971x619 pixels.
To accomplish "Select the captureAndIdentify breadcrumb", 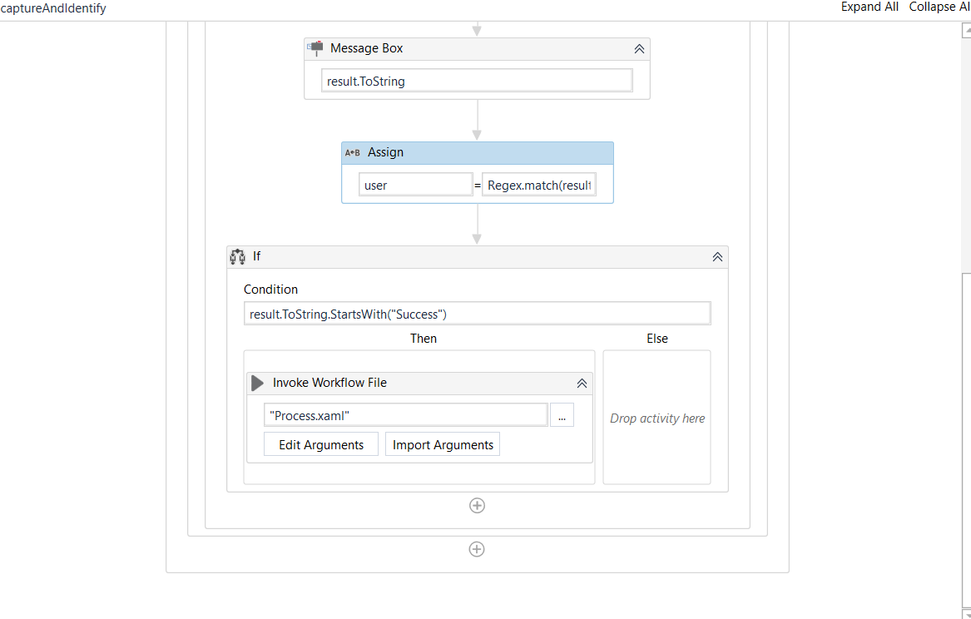I will (53, 8).
